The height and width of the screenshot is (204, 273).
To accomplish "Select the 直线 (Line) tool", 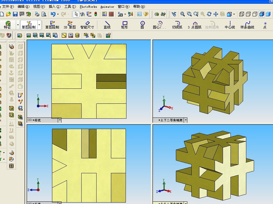I will [x=107, y=25].
